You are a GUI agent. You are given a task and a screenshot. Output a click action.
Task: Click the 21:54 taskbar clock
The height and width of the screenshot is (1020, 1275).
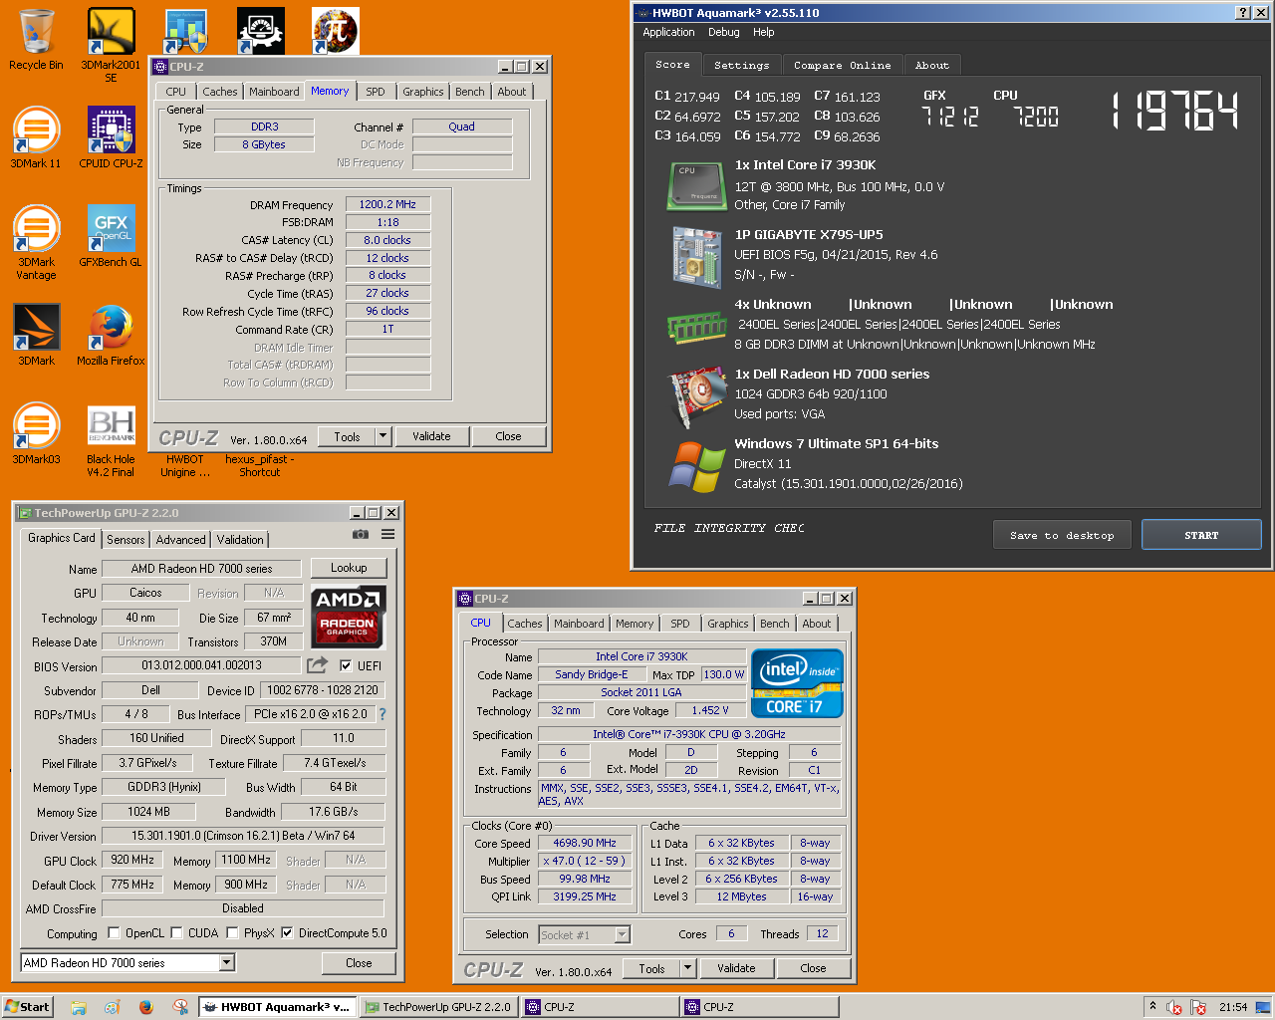click(1233, 1007)
